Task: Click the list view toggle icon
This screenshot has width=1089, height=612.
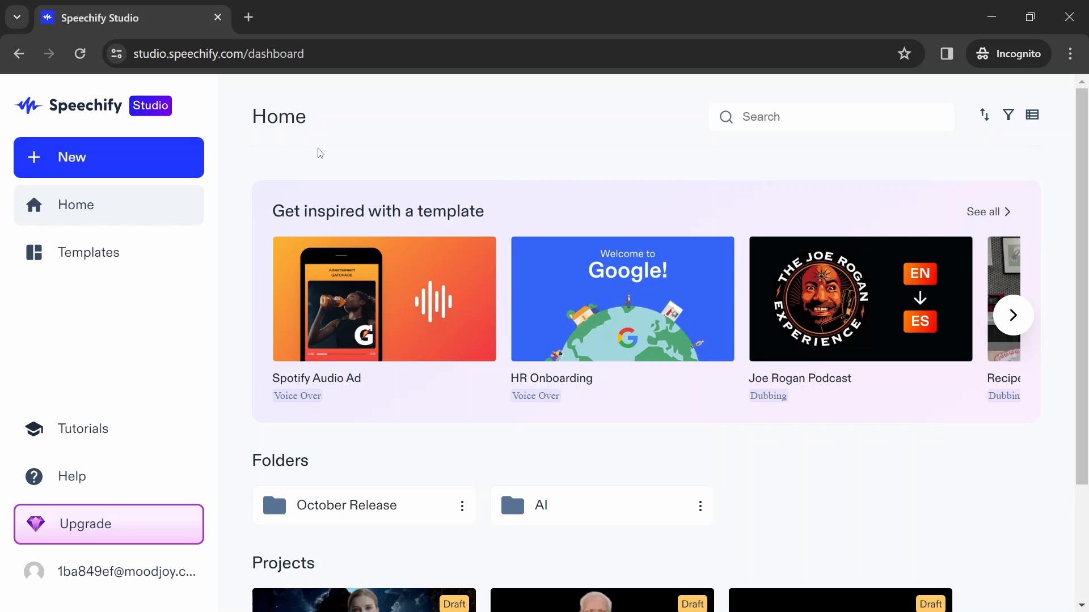Action: tap(1032, 114)
